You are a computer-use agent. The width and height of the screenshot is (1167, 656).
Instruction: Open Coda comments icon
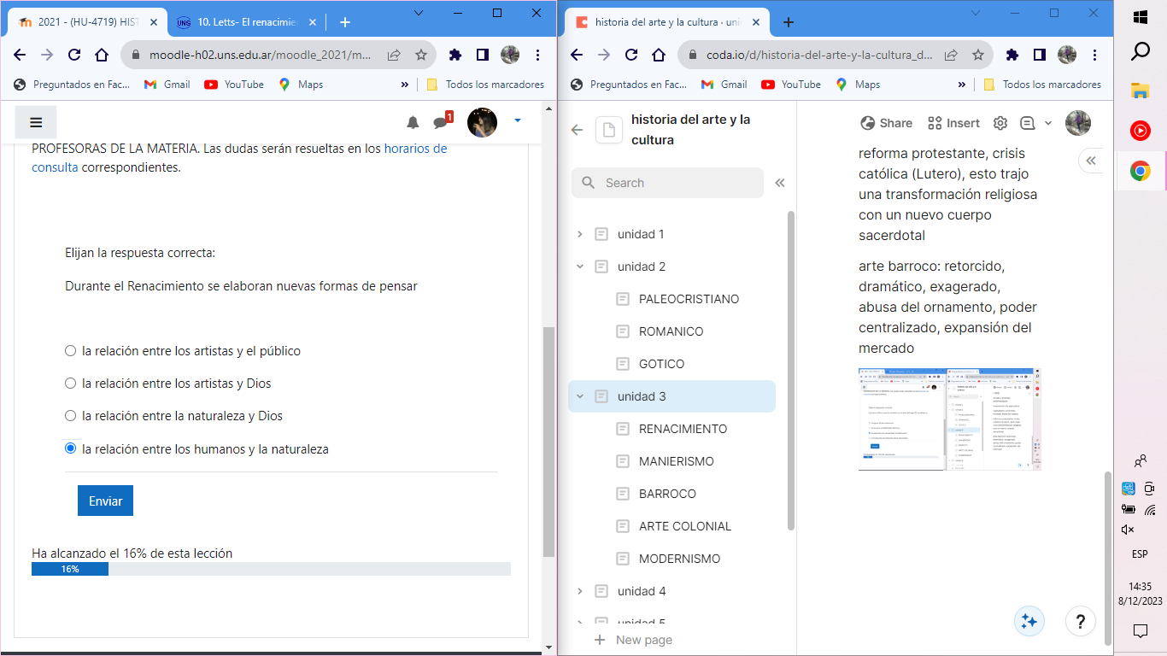[1027, 123]
